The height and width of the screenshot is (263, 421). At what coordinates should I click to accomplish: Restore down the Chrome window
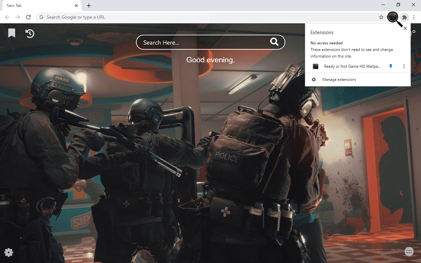[398, 5]
